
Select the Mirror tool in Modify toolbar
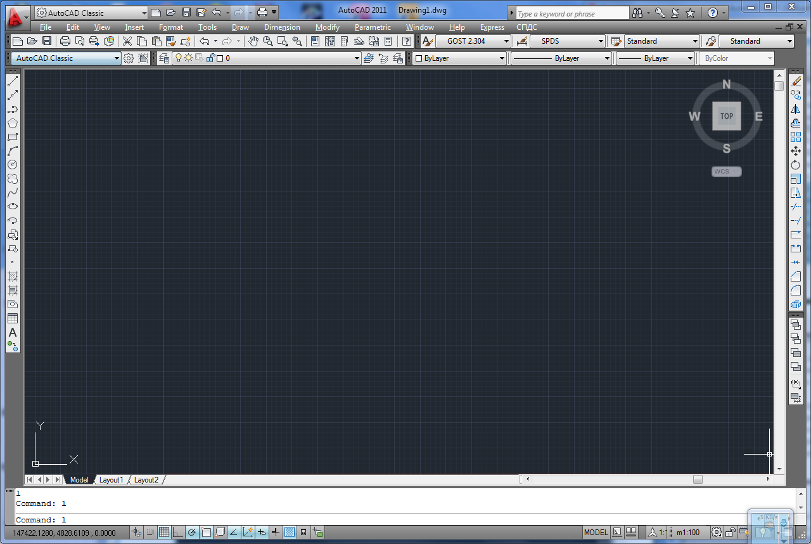(796, 109)
